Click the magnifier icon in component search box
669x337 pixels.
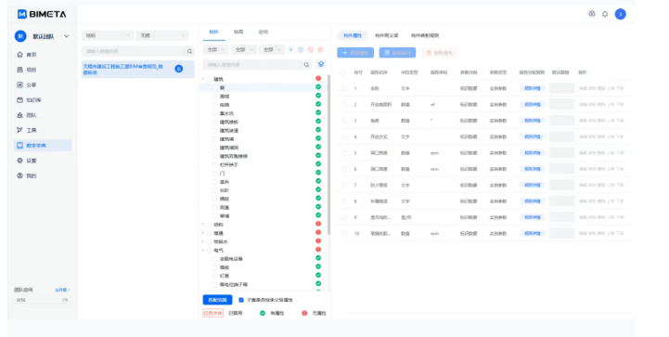coord(306,65)
